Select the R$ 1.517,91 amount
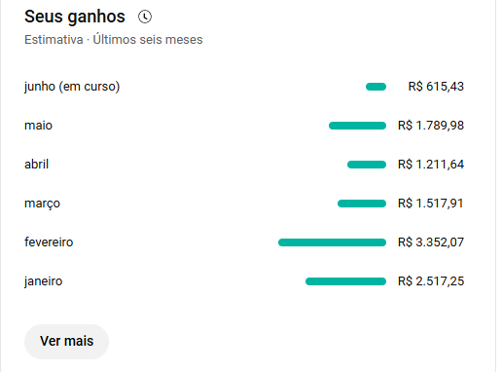The image size is (502, 372). click(430, 204)
